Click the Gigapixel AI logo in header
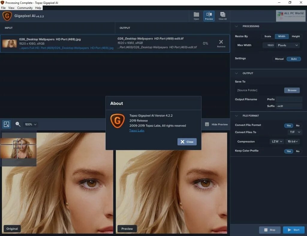 click(7, 16)
